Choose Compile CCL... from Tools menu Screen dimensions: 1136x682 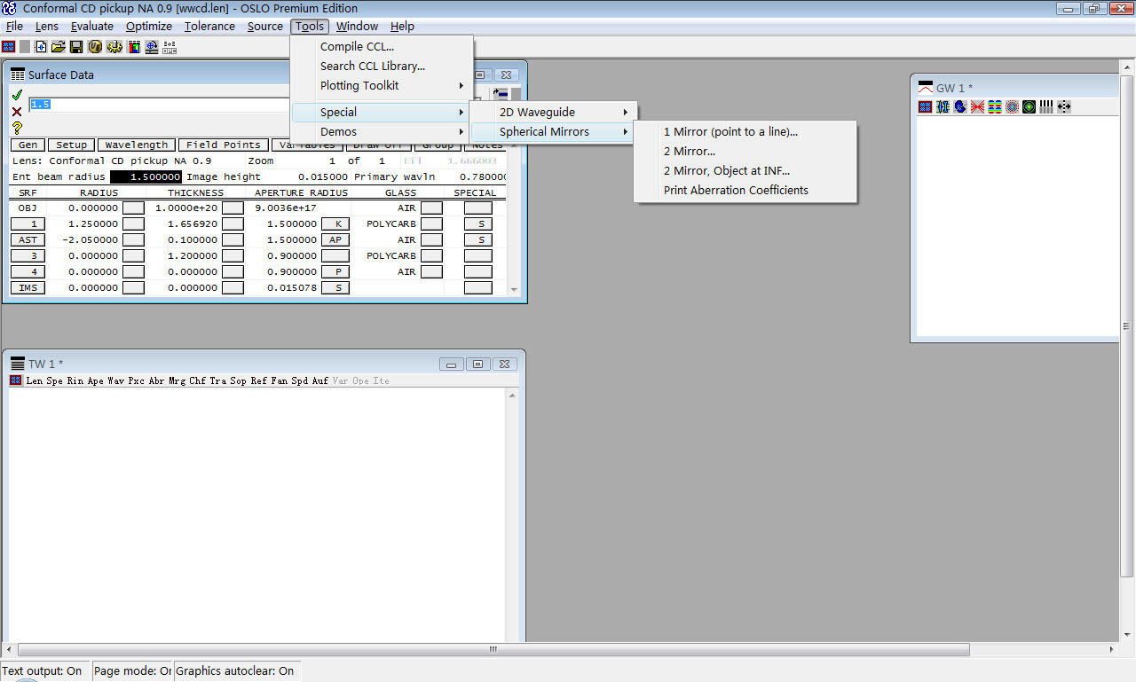pyautogui.click(x=382, y=46)
